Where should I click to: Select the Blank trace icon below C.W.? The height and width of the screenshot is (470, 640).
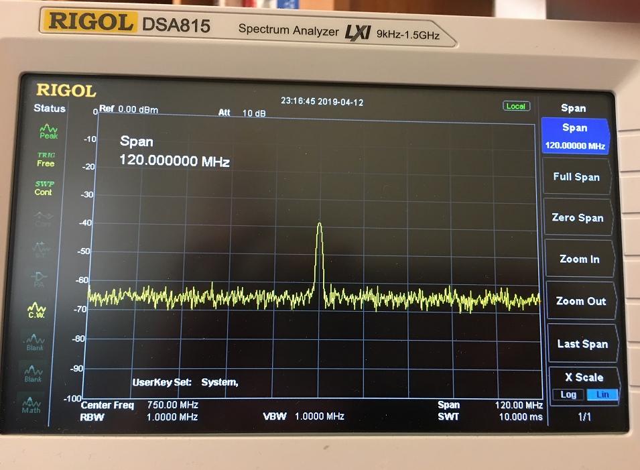click(35, 342)
